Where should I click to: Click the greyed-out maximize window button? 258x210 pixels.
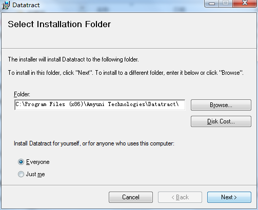tap(226, 3)
